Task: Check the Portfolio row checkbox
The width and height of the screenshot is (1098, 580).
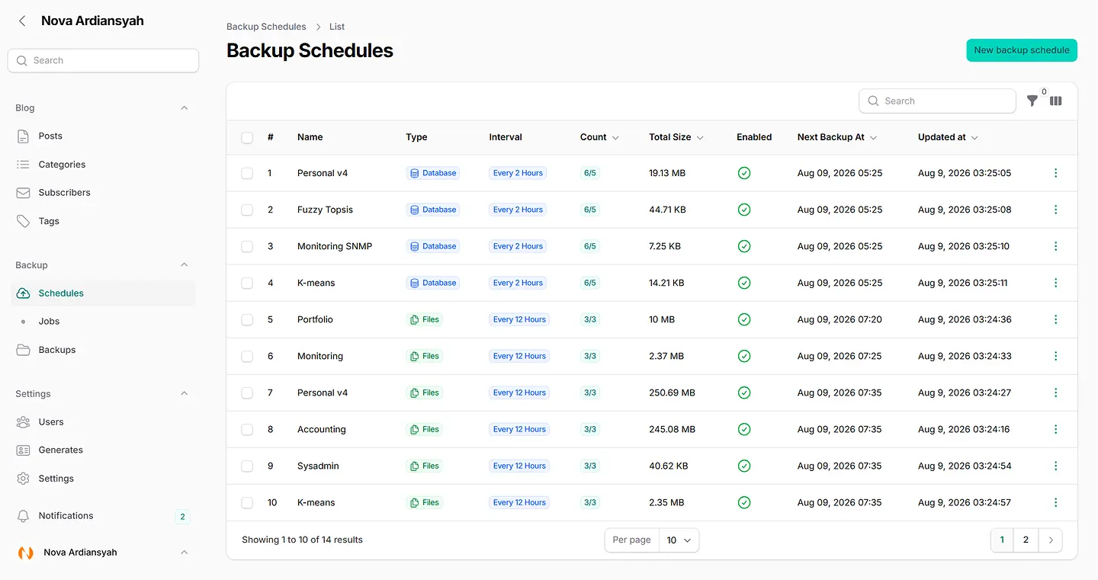Action: coord(247,319)
